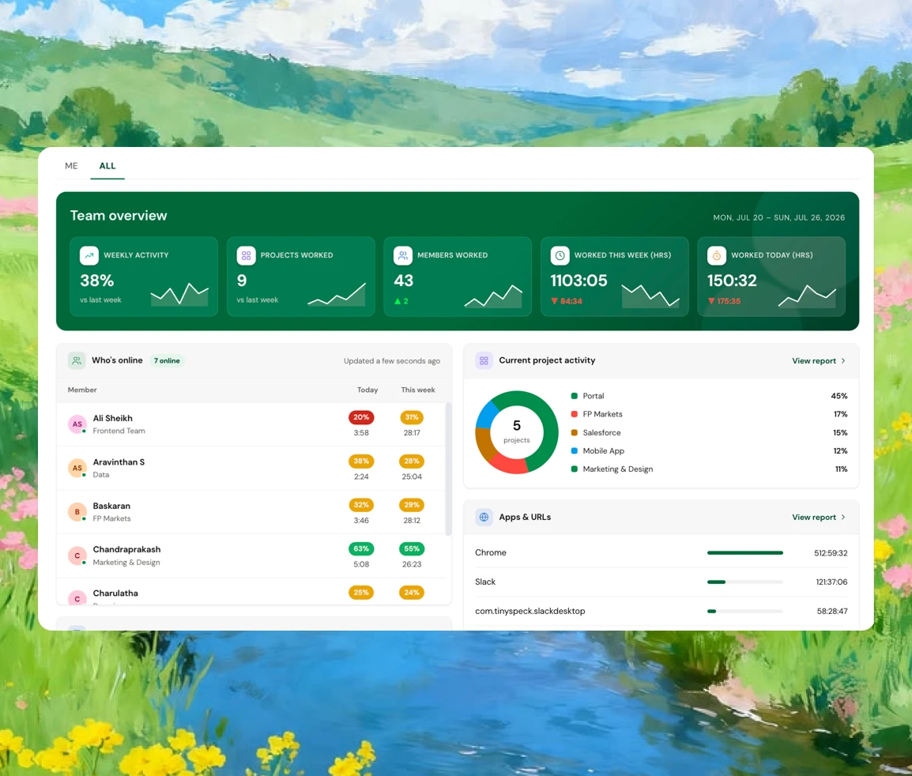Select the Aravinthan S member name
The width and height of the screenshot is (912, 776).
tap(119, 461)
